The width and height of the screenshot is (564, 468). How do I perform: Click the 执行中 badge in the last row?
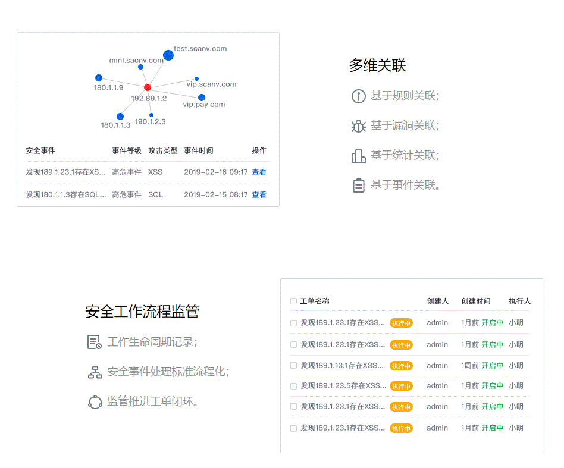pyautogui.click(x=401, y=428)
